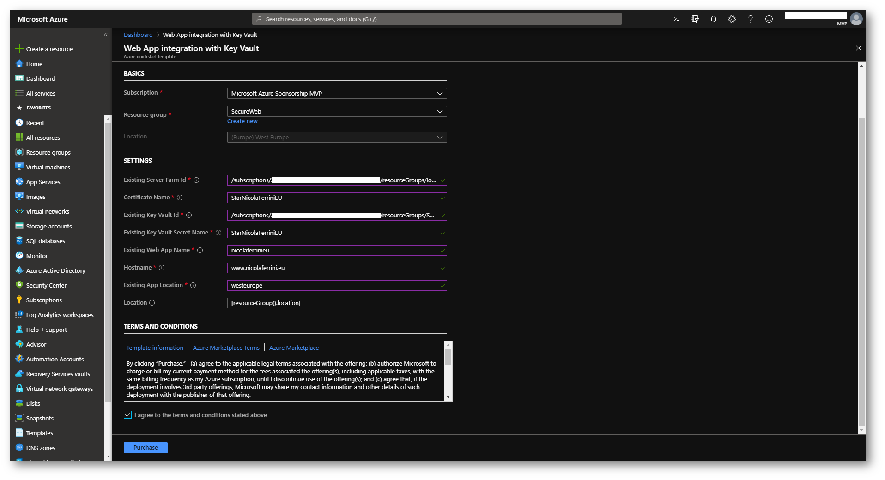
Task: Click the terms box scroll down arrow
Action: coord(448,397)
